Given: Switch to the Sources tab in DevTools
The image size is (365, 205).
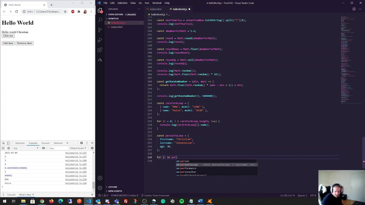Looking at the screenshot, I should pyautogui.click(x=45, y=143).
